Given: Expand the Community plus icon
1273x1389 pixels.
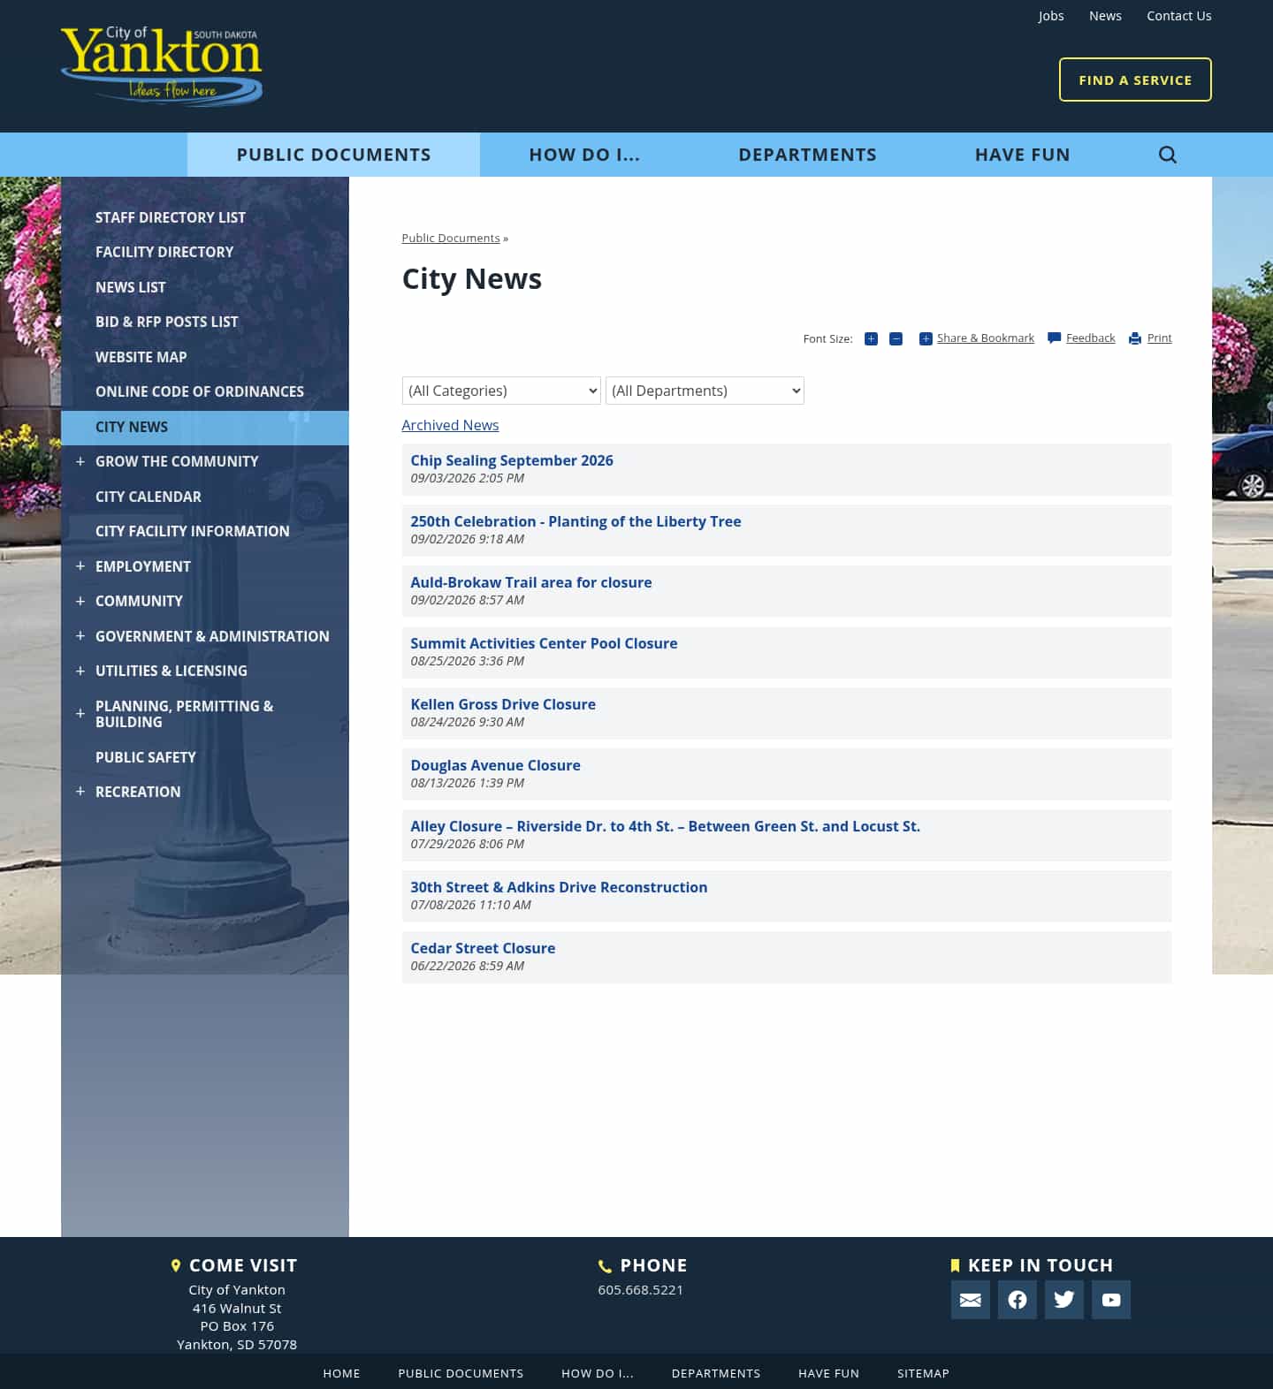Looking at the screenshot, I should pyautogui.click(x=80, y=601).
